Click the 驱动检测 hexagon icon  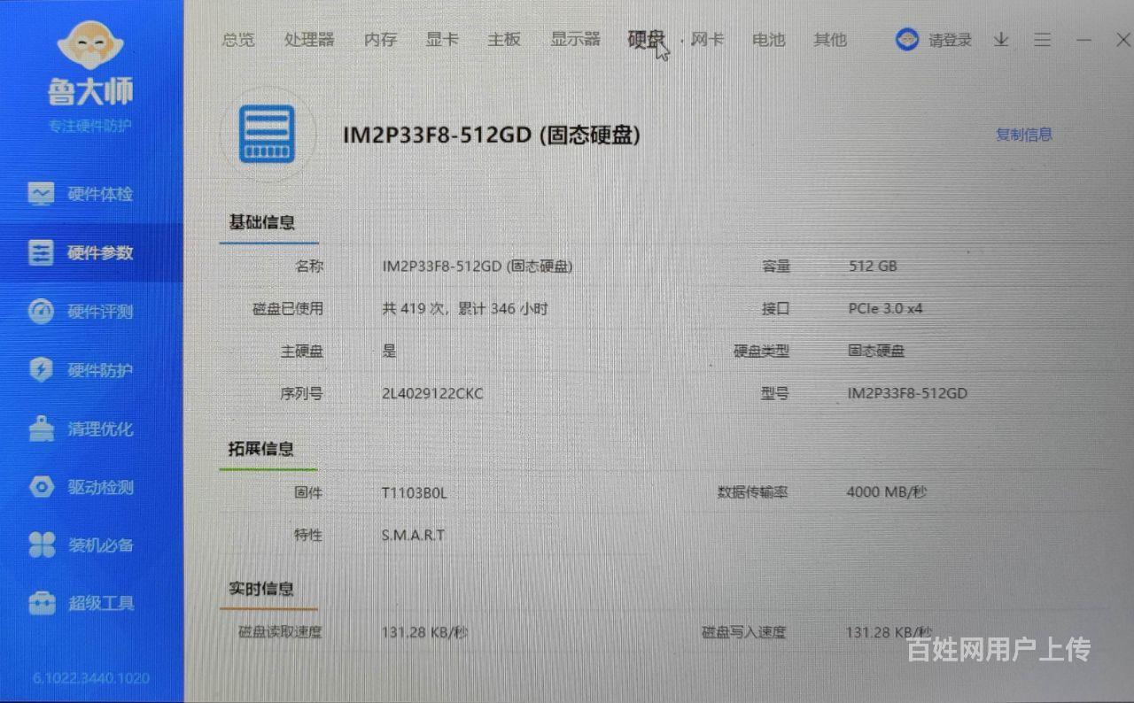point(41,487)
